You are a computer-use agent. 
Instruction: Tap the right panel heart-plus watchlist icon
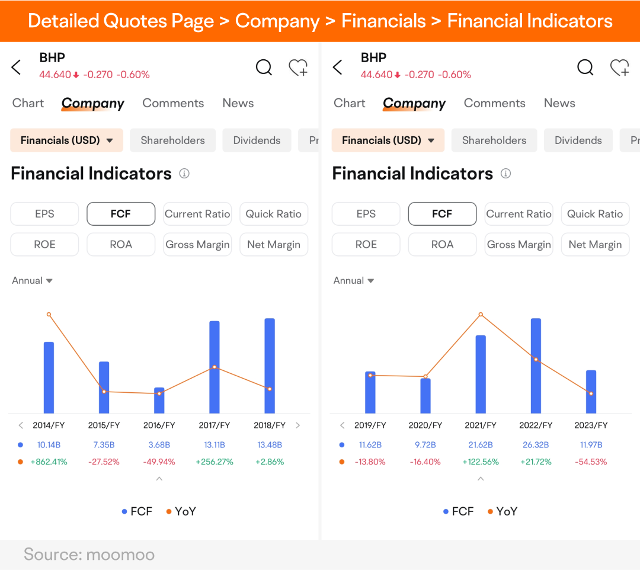(620, 68)
